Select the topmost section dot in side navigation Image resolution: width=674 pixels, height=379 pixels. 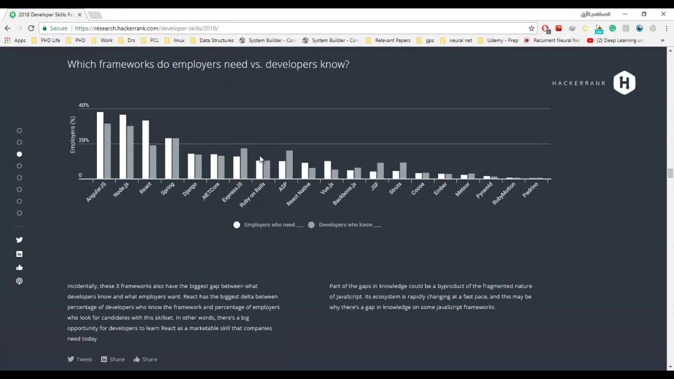click(19, 131)
